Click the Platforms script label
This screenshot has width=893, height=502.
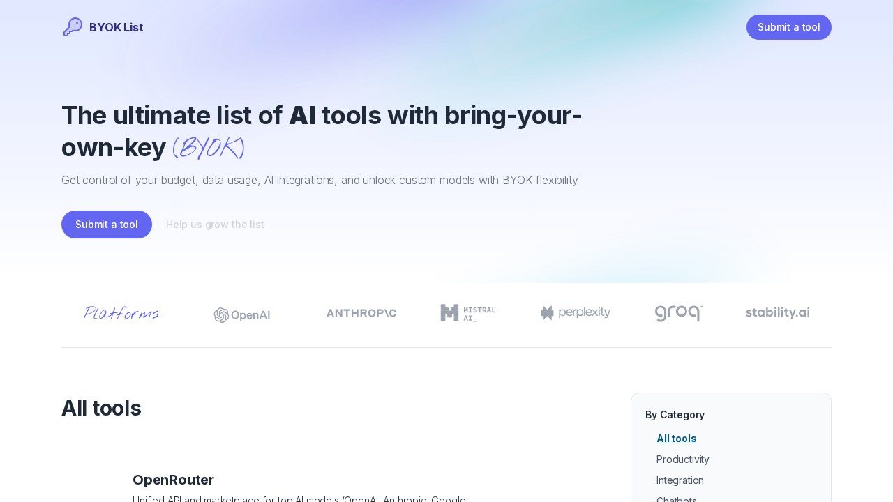pyautogui.click(x=120, y=312)
